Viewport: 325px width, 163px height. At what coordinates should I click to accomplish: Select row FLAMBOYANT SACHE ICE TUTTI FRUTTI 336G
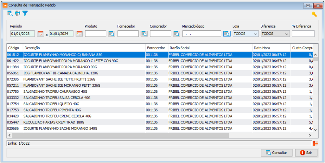coord(160,79)
